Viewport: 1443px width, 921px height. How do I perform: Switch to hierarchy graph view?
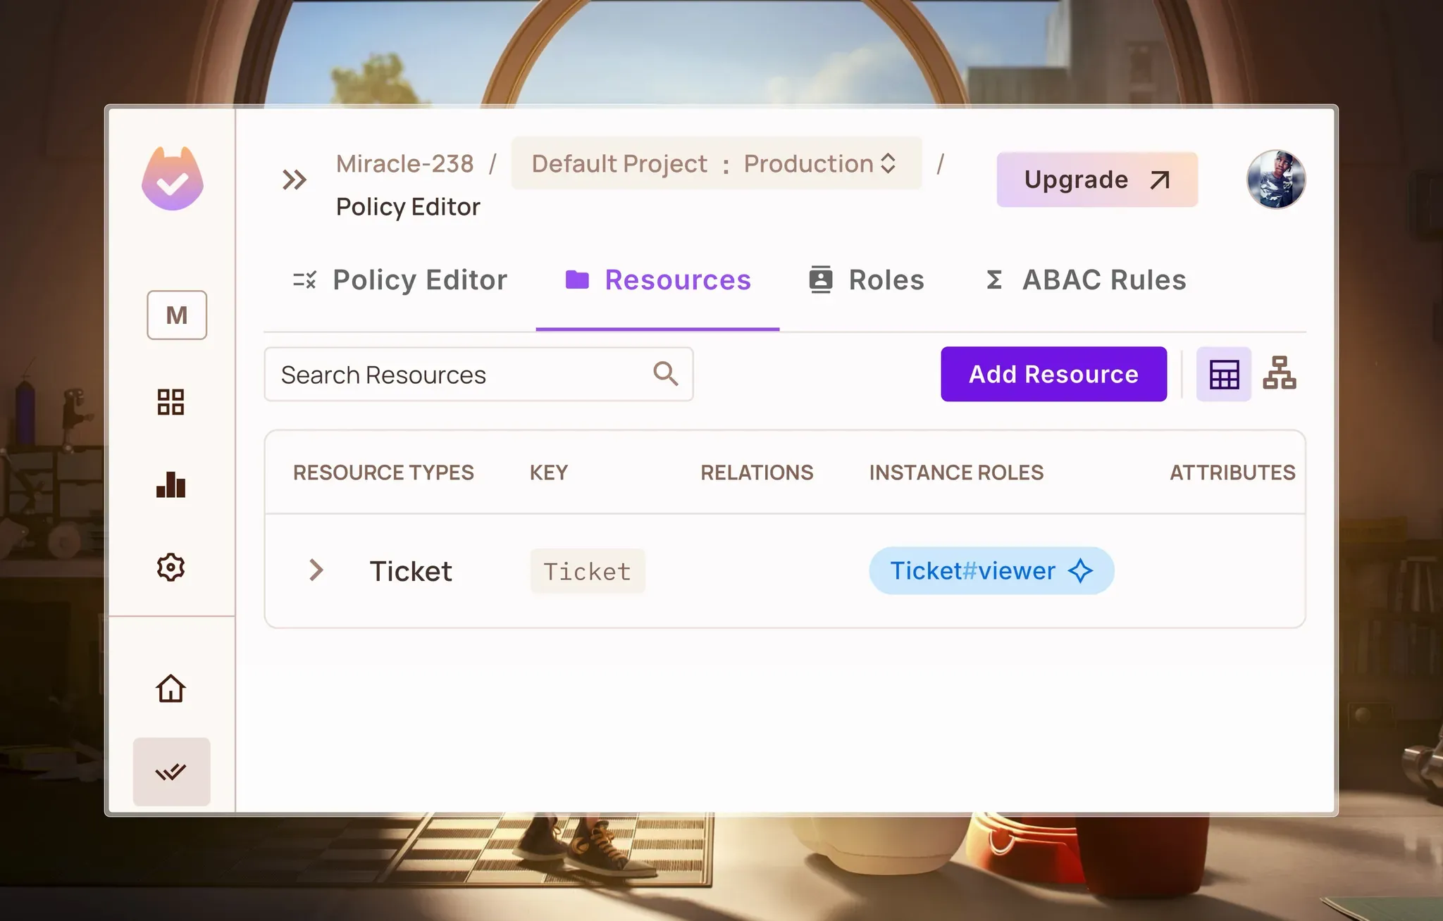click(1280, 373)
